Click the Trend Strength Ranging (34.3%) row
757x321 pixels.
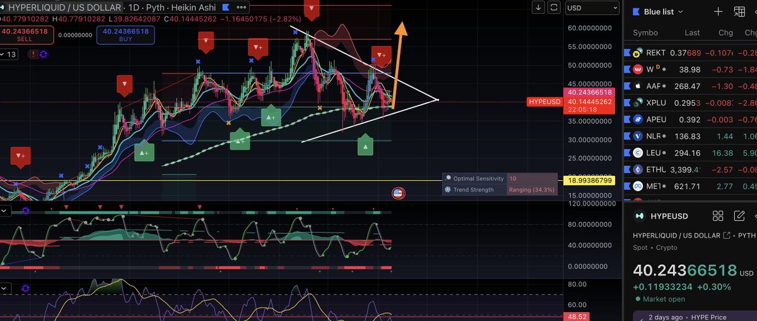pos(500,189)
